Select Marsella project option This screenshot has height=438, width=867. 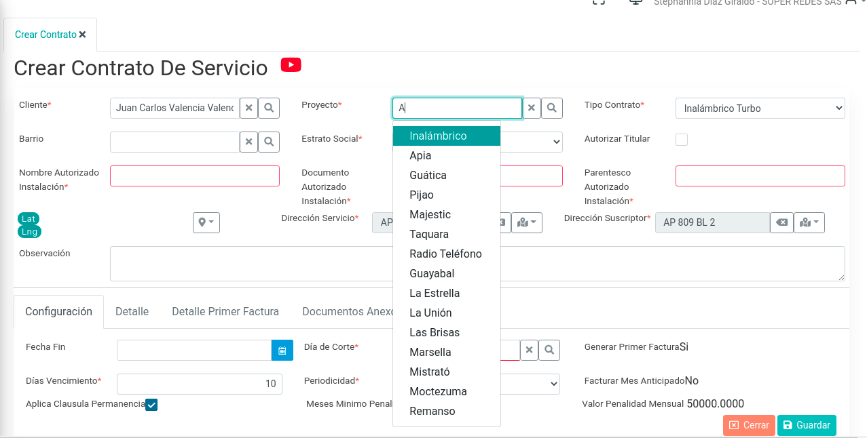pyautogui.click(x=447, y=352)
